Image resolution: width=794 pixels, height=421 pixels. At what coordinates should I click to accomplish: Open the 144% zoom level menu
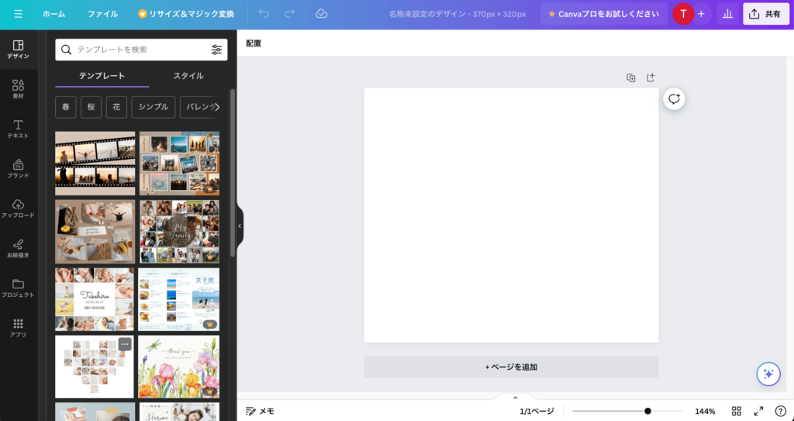click(x=705, y=412)
